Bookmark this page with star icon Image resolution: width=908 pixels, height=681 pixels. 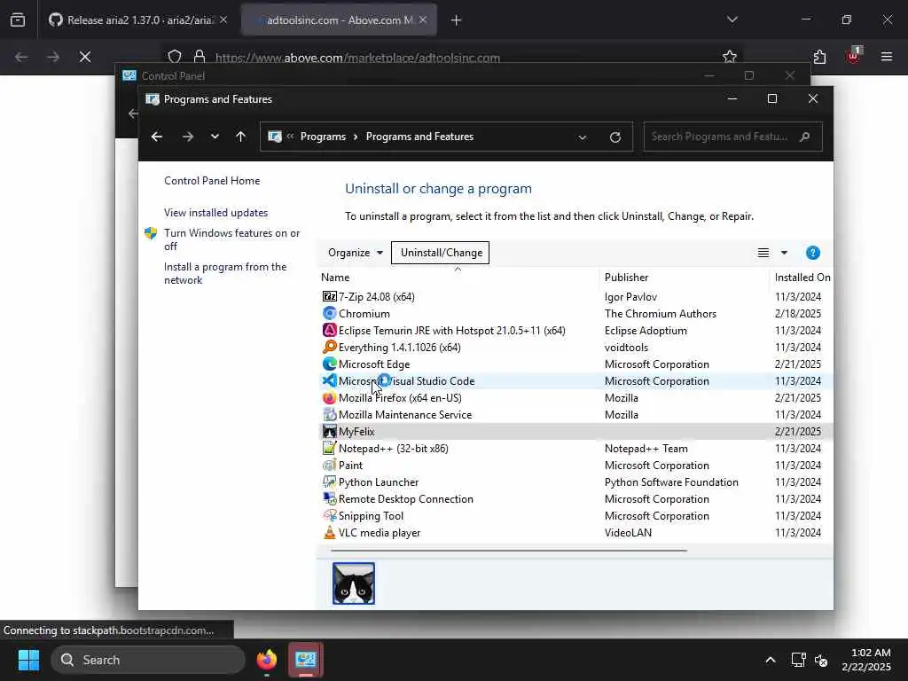point(730,57)
